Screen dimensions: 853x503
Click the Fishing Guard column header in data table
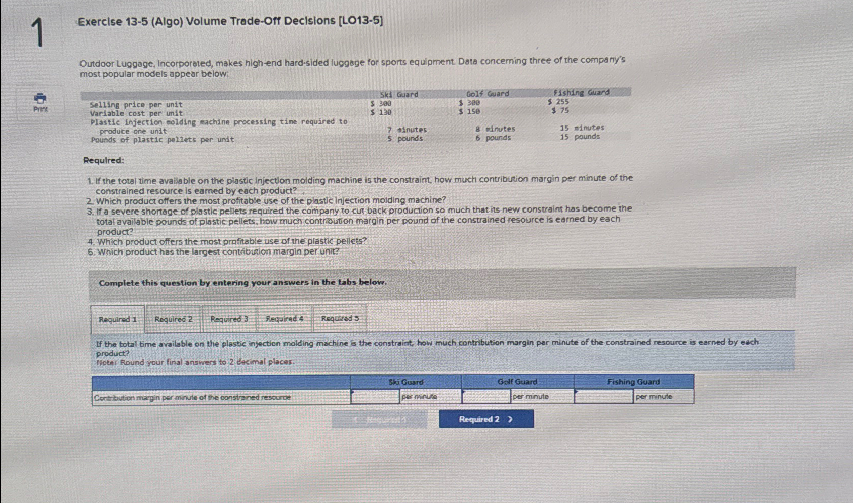coord(581,92)
